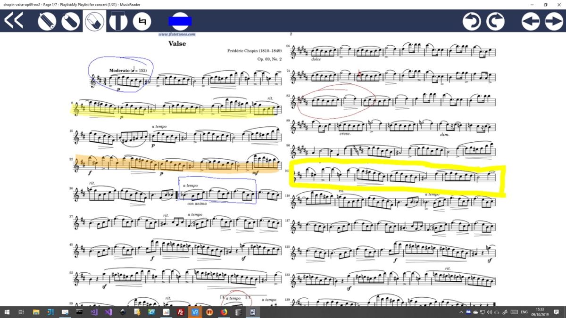Select the Highlighter marker tool

pyautogui.click(x=71, y=21)
